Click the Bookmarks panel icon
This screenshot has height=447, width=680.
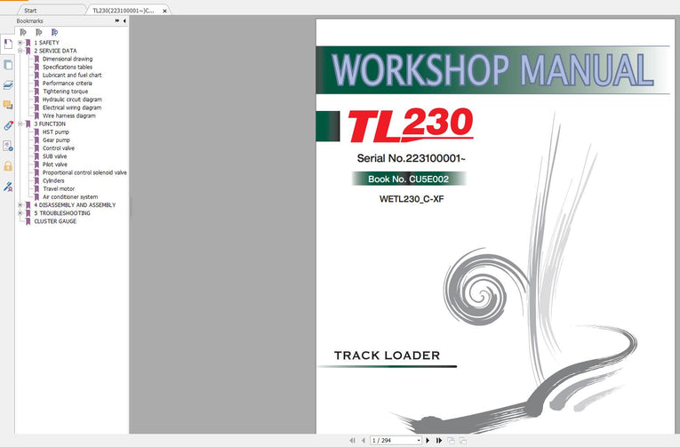pos(8,44)
